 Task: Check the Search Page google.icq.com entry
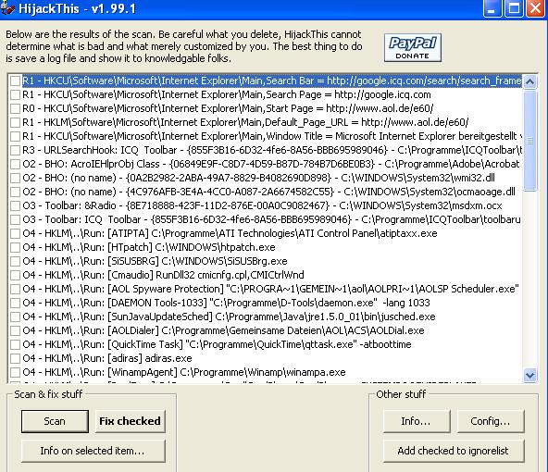(x=15, y=94)
